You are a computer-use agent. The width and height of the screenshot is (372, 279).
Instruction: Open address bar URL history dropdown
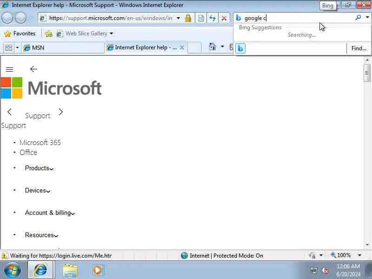(178, 18)
